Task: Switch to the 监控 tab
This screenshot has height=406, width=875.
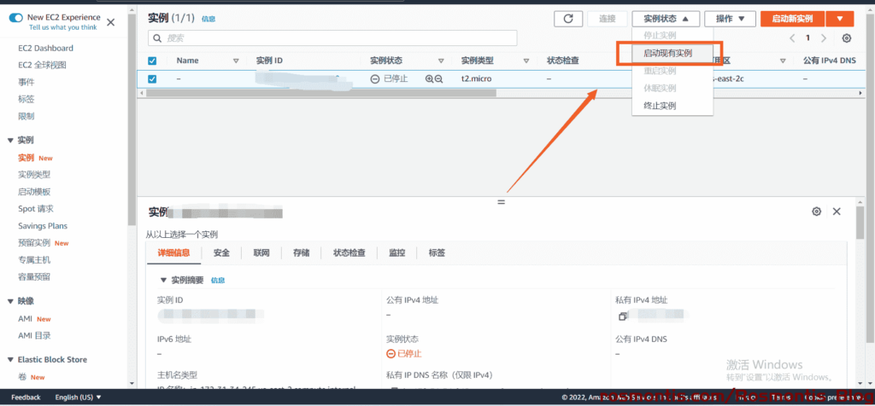Action: 396,252
